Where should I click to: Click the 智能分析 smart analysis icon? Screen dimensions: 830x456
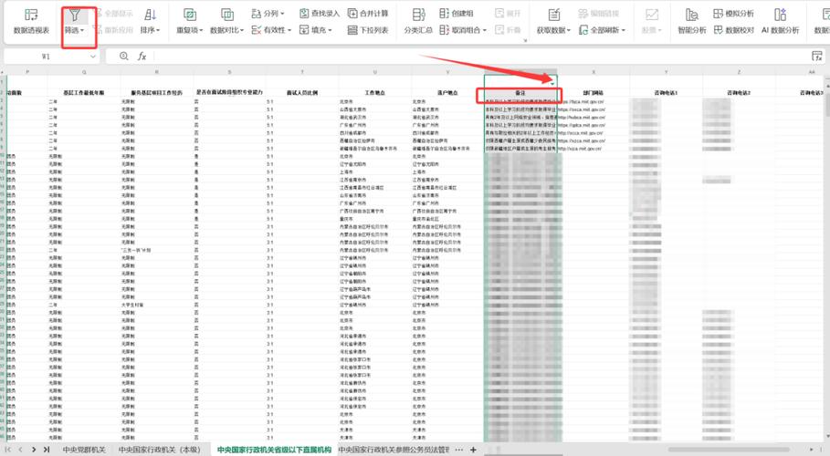692,15
